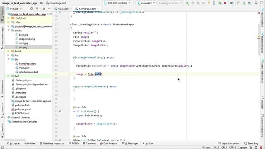Viewport: 265px width, 149px height.
Task: Stop the running app with red square
Action: tap(225, 3)
